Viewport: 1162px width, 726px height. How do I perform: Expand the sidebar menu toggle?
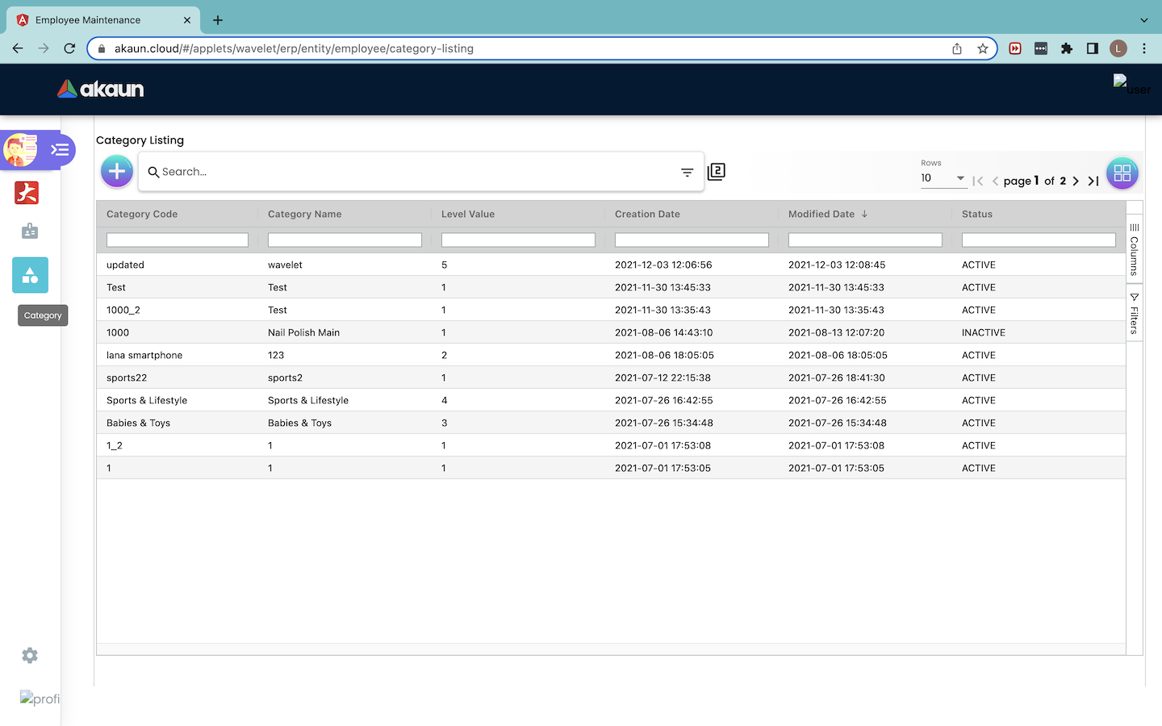click(60, 150)
